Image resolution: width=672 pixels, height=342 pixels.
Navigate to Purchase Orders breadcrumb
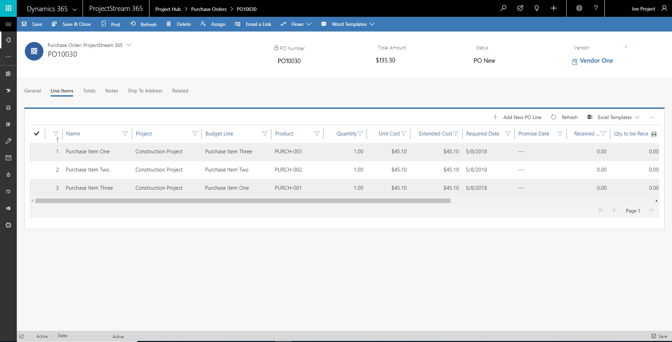point(209,9)
